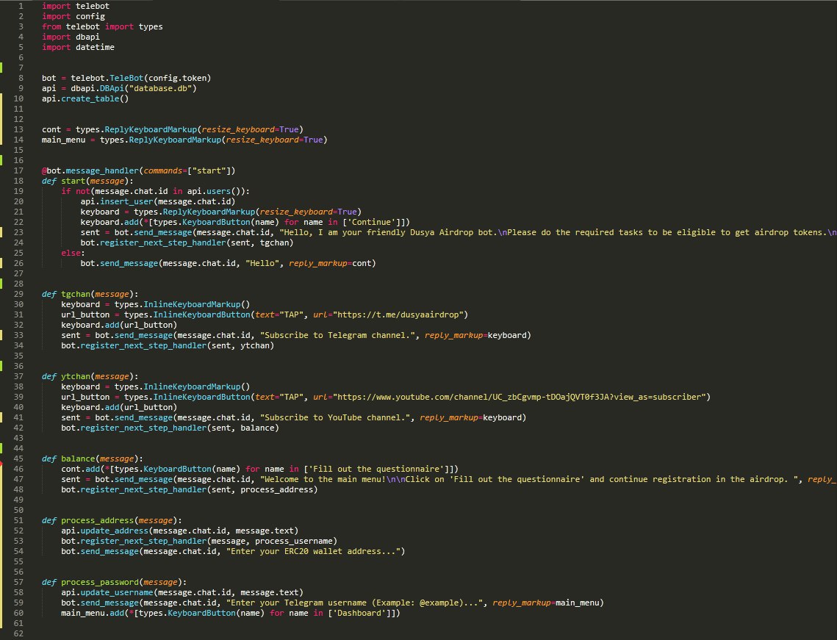Click 'balance' argument on line 42
Viewport: 837px width, 640px height.
click(256, 428)
